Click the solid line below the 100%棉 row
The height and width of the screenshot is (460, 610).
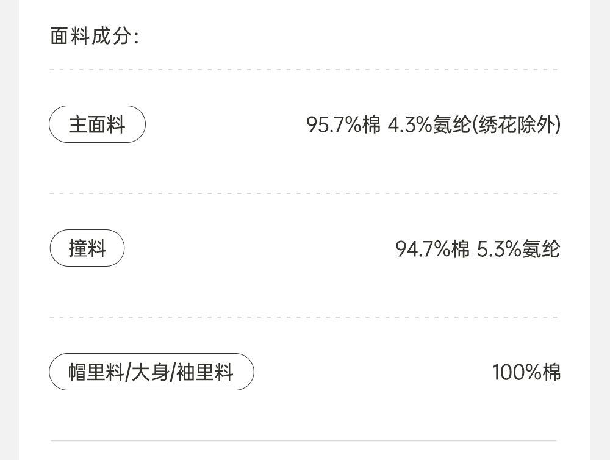point(304,440)
